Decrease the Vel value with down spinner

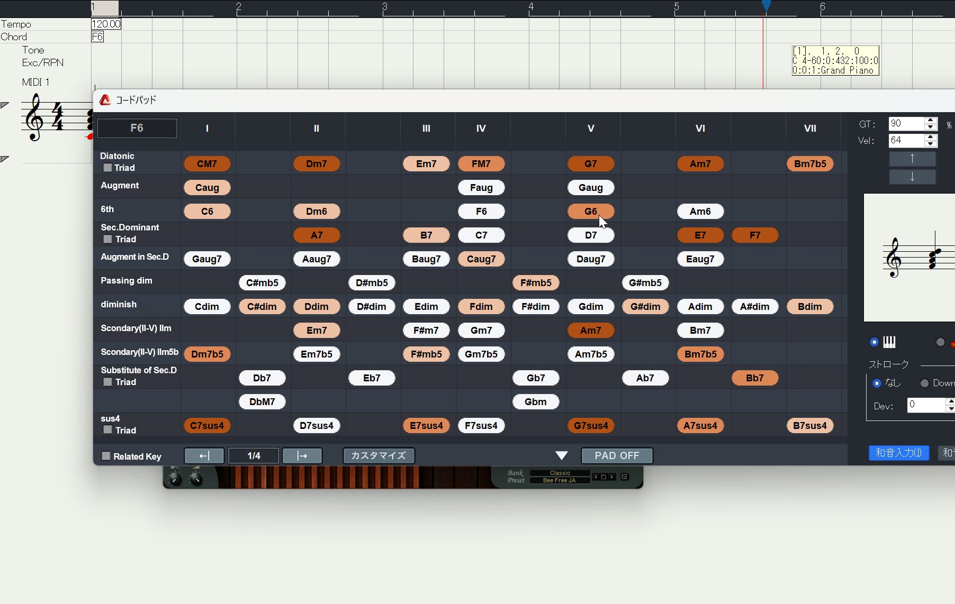click(x=931, y=144)
